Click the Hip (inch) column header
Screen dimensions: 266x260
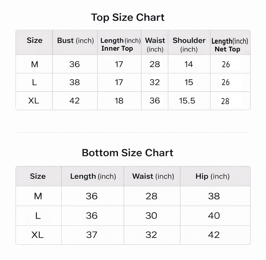click(212, 176)
